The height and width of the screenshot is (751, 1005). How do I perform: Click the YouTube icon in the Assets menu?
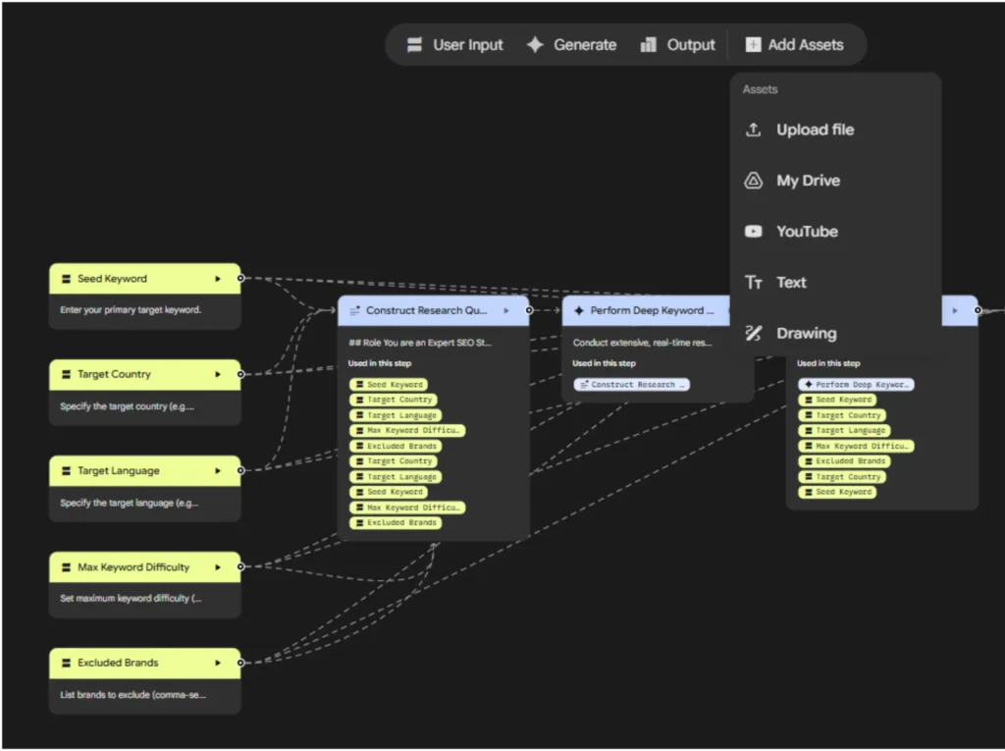coord(754,232)
